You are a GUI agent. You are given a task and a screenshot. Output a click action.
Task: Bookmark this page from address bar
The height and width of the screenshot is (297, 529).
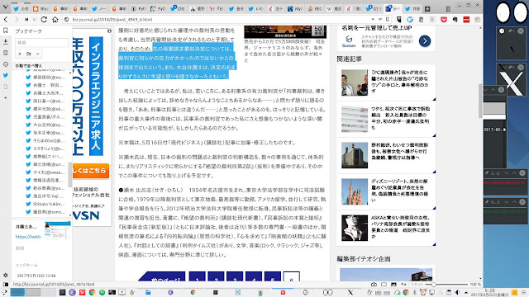(388, 20)
